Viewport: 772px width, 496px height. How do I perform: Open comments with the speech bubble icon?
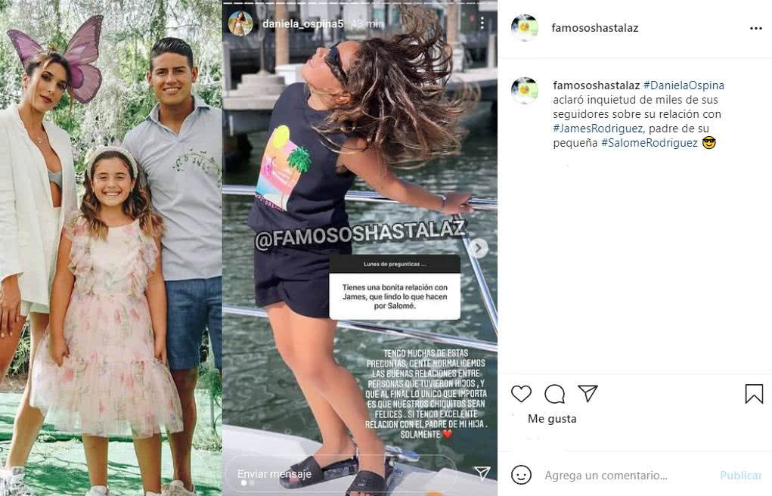click(554, 394)
